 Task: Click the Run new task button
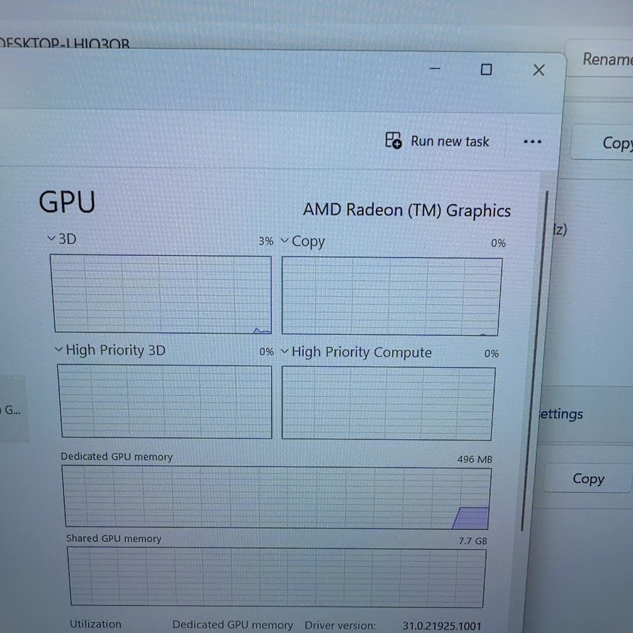pyautogui.click(x=437, y=141)
